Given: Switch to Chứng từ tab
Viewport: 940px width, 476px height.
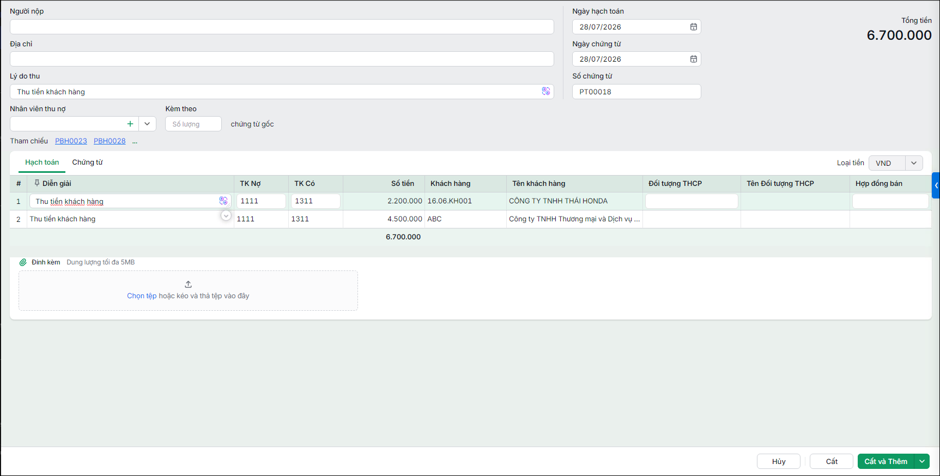Looking at the screenshot, I should point(87,162).
